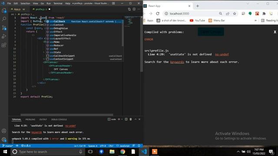Click the master branch in status bar

coord(8,146)
